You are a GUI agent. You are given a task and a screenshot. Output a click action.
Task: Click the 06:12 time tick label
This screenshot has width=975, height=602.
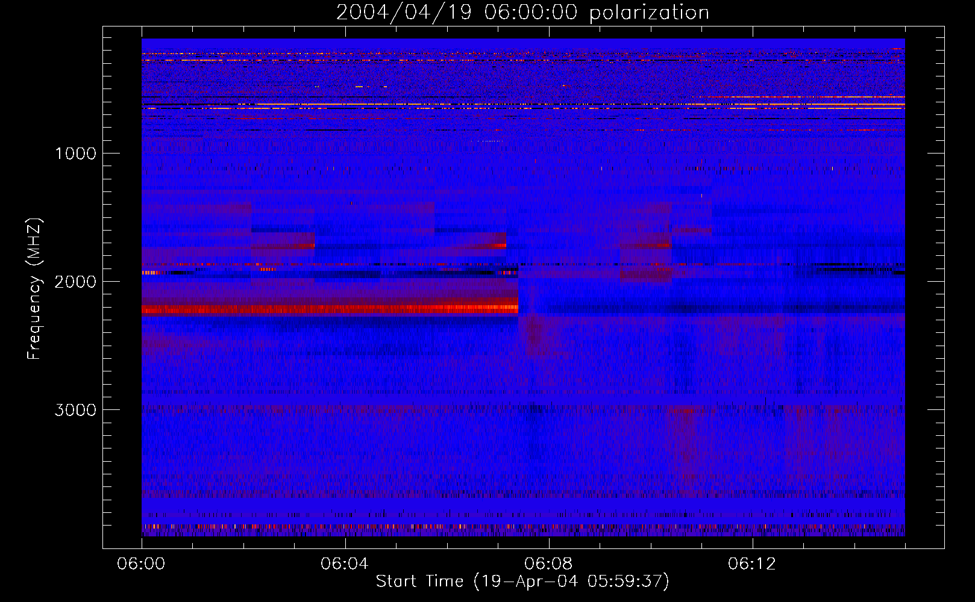pos(752,563)
